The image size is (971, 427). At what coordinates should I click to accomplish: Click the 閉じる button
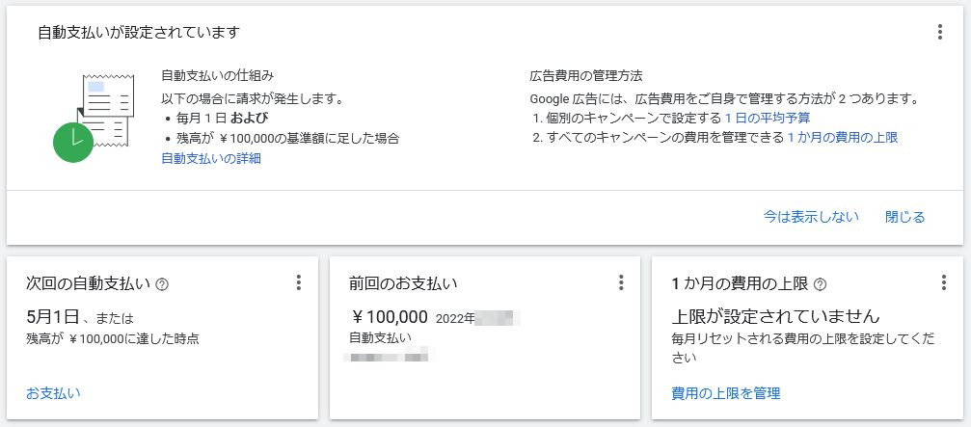tap(904, 217)
